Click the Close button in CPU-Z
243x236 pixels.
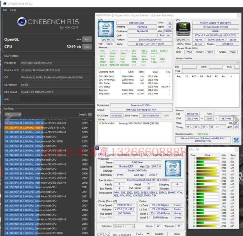click(177, 234)
